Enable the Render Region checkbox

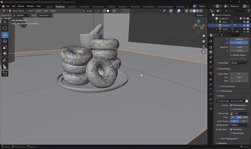point(231,55)
